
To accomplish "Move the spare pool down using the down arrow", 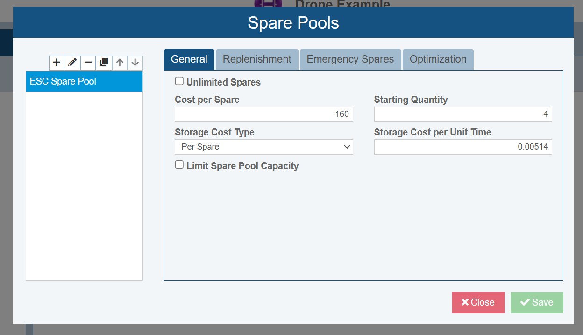I will 135,63.
